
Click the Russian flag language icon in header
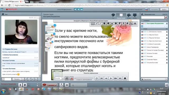click(x=146, y=9)
